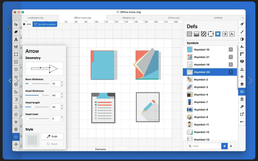The width and height of the screenshot is (258, 161).
Task: Increase Head inset with up stepper
Action: click(x=62, y=117)
